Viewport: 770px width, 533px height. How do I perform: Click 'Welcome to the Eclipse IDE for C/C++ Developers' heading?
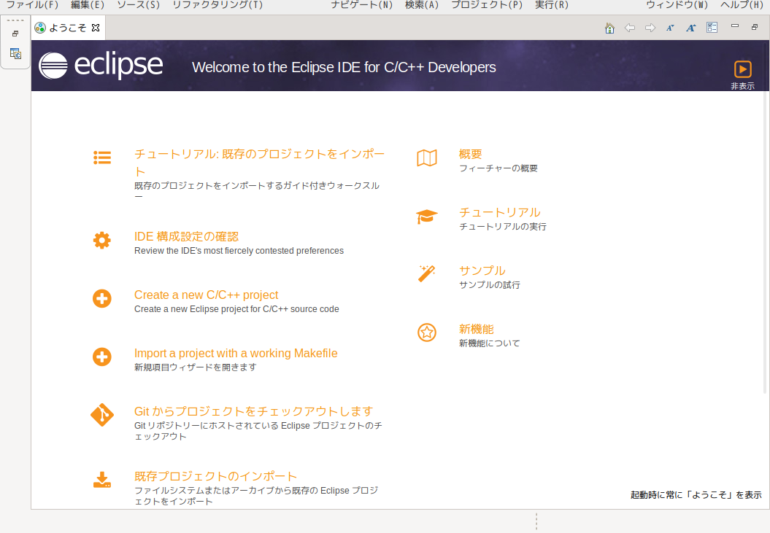344,67
